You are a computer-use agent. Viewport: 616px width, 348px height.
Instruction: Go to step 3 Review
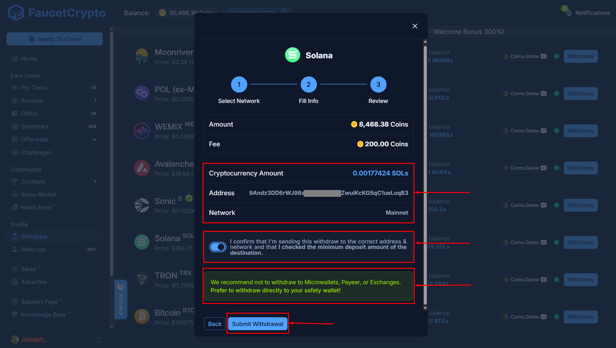click(x=378, y=84)
